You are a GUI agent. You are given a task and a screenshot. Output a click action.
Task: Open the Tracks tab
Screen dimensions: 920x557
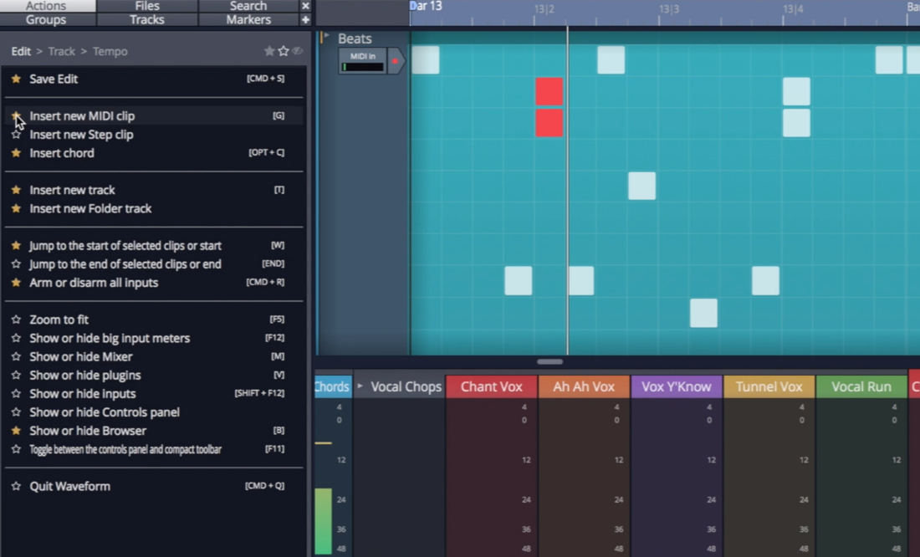pyautogui.click(x=147, y=19)
